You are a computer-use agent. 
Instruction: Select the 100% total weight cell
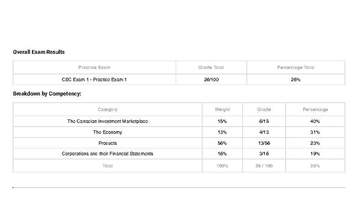coord(222,166)
